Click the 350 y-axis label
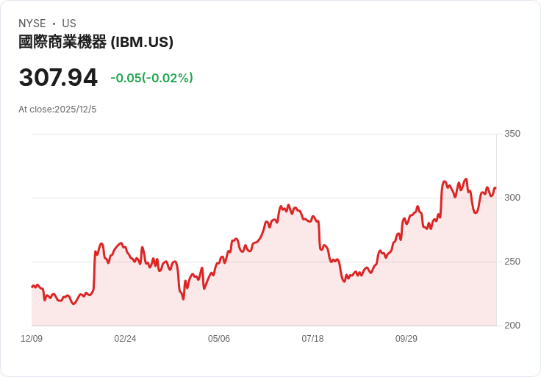The width and height of the screenshot is (541, 377). pos(512,134)
